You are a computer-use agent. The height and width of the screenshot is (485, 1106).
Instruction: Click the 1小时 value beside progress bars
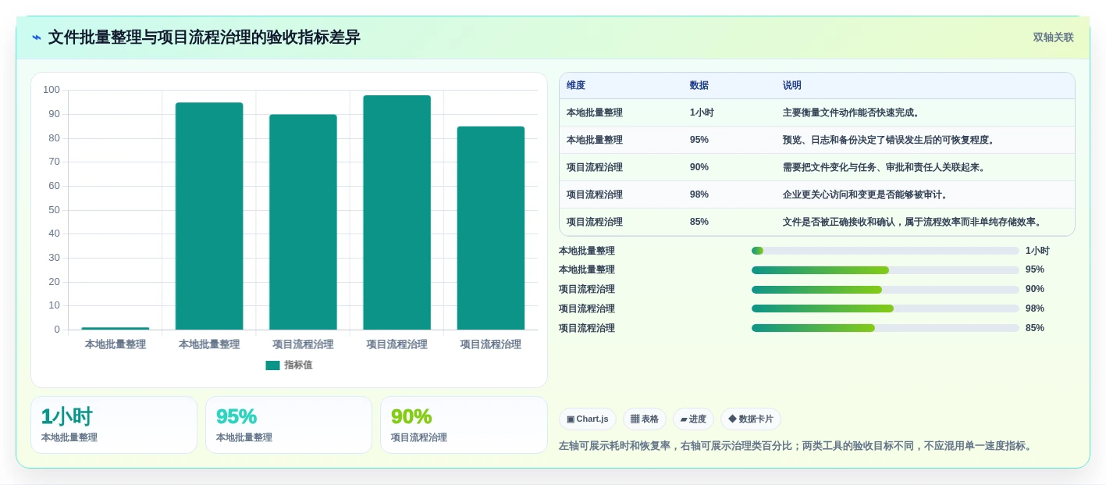pos(1037,251)
